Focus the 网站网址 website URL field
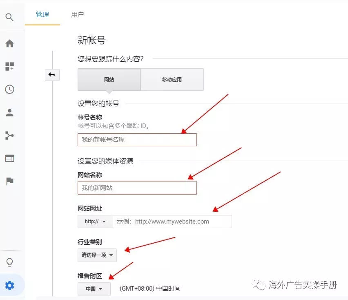The width and height of the screenshot is (348, 300). 172,222
